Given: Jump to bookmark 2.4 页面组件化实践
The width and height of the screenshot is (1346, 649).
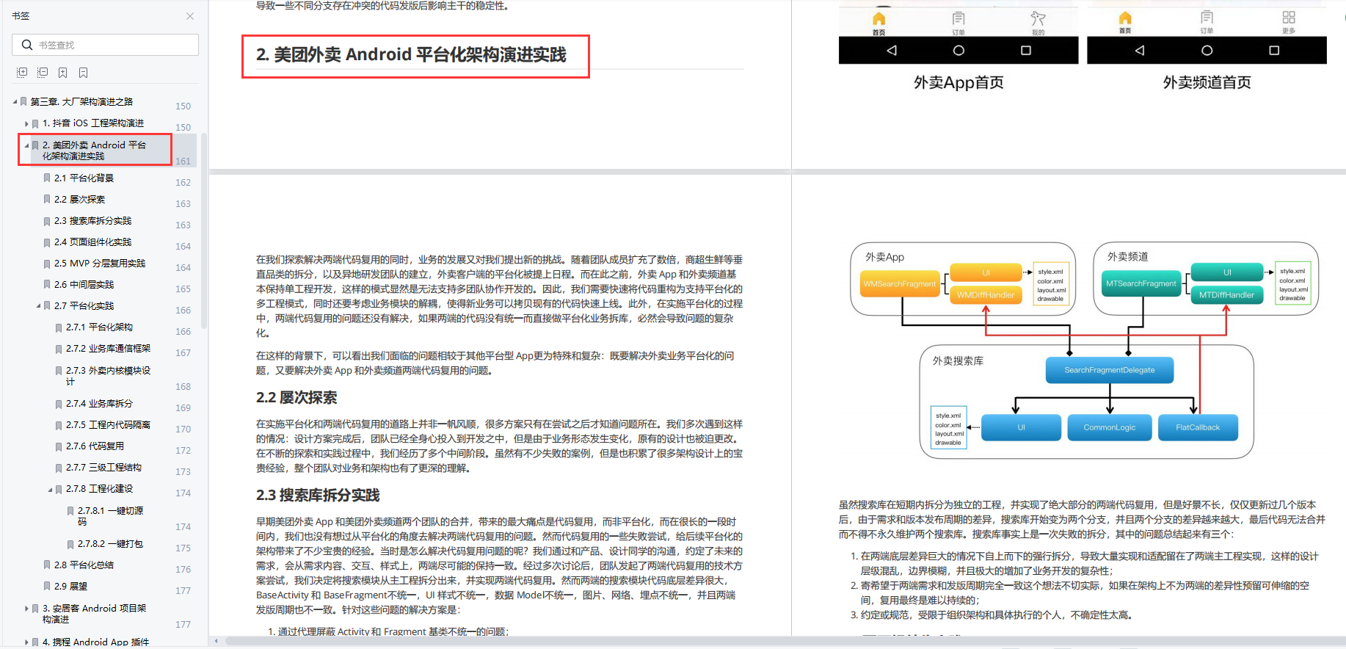Looking at the screenshot, I should click(x=92, y=242).
